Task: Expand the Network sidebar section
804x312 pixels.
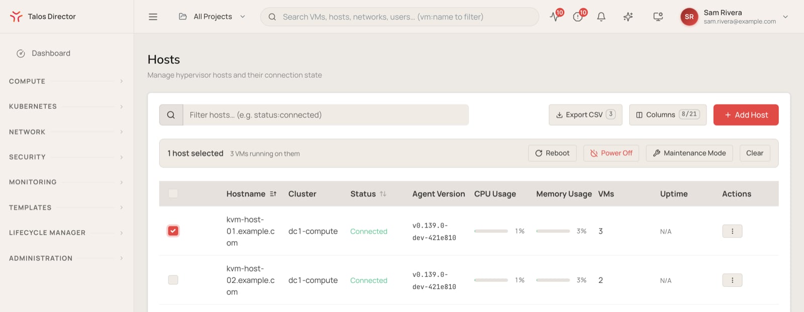Action: (x=66, y=132)
